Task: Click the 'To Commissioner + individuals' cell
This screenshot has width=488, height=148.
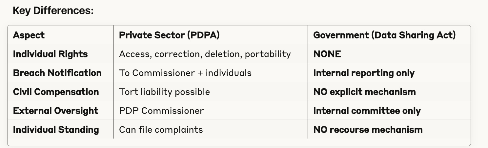Action: click(185, 73)
